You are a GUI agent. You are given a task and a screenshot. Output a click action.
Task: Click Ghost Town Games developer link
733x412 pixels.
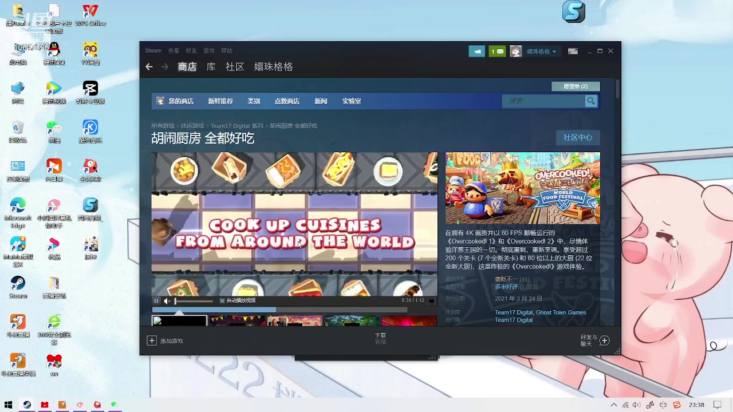[x=561, y=312]
